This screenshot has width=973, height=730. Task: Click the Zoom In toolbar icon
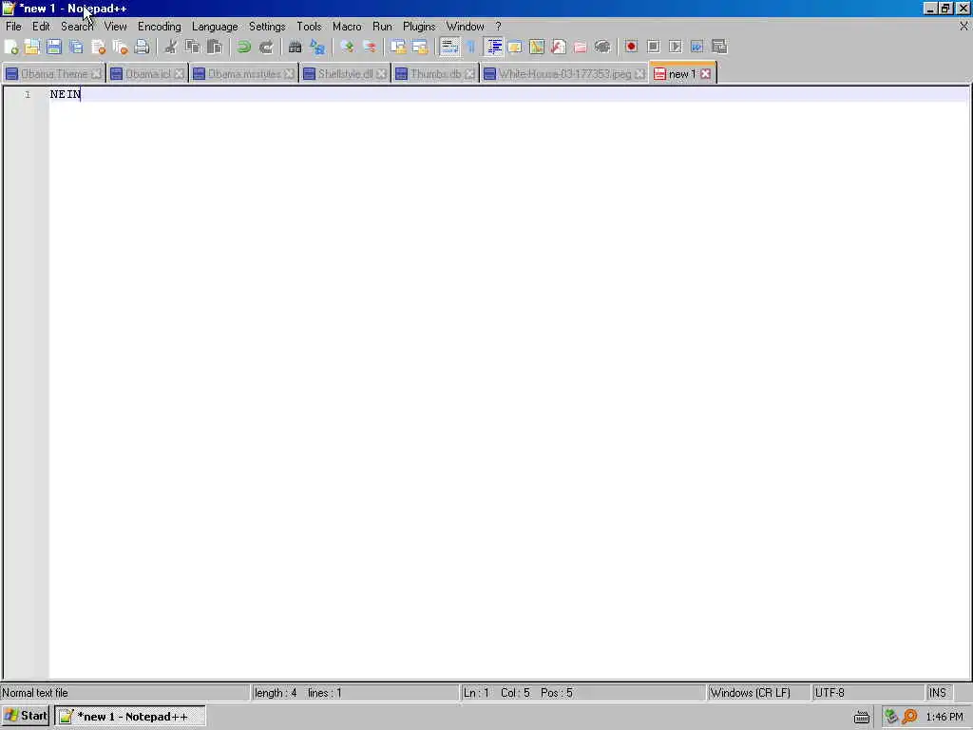(347, 47)
